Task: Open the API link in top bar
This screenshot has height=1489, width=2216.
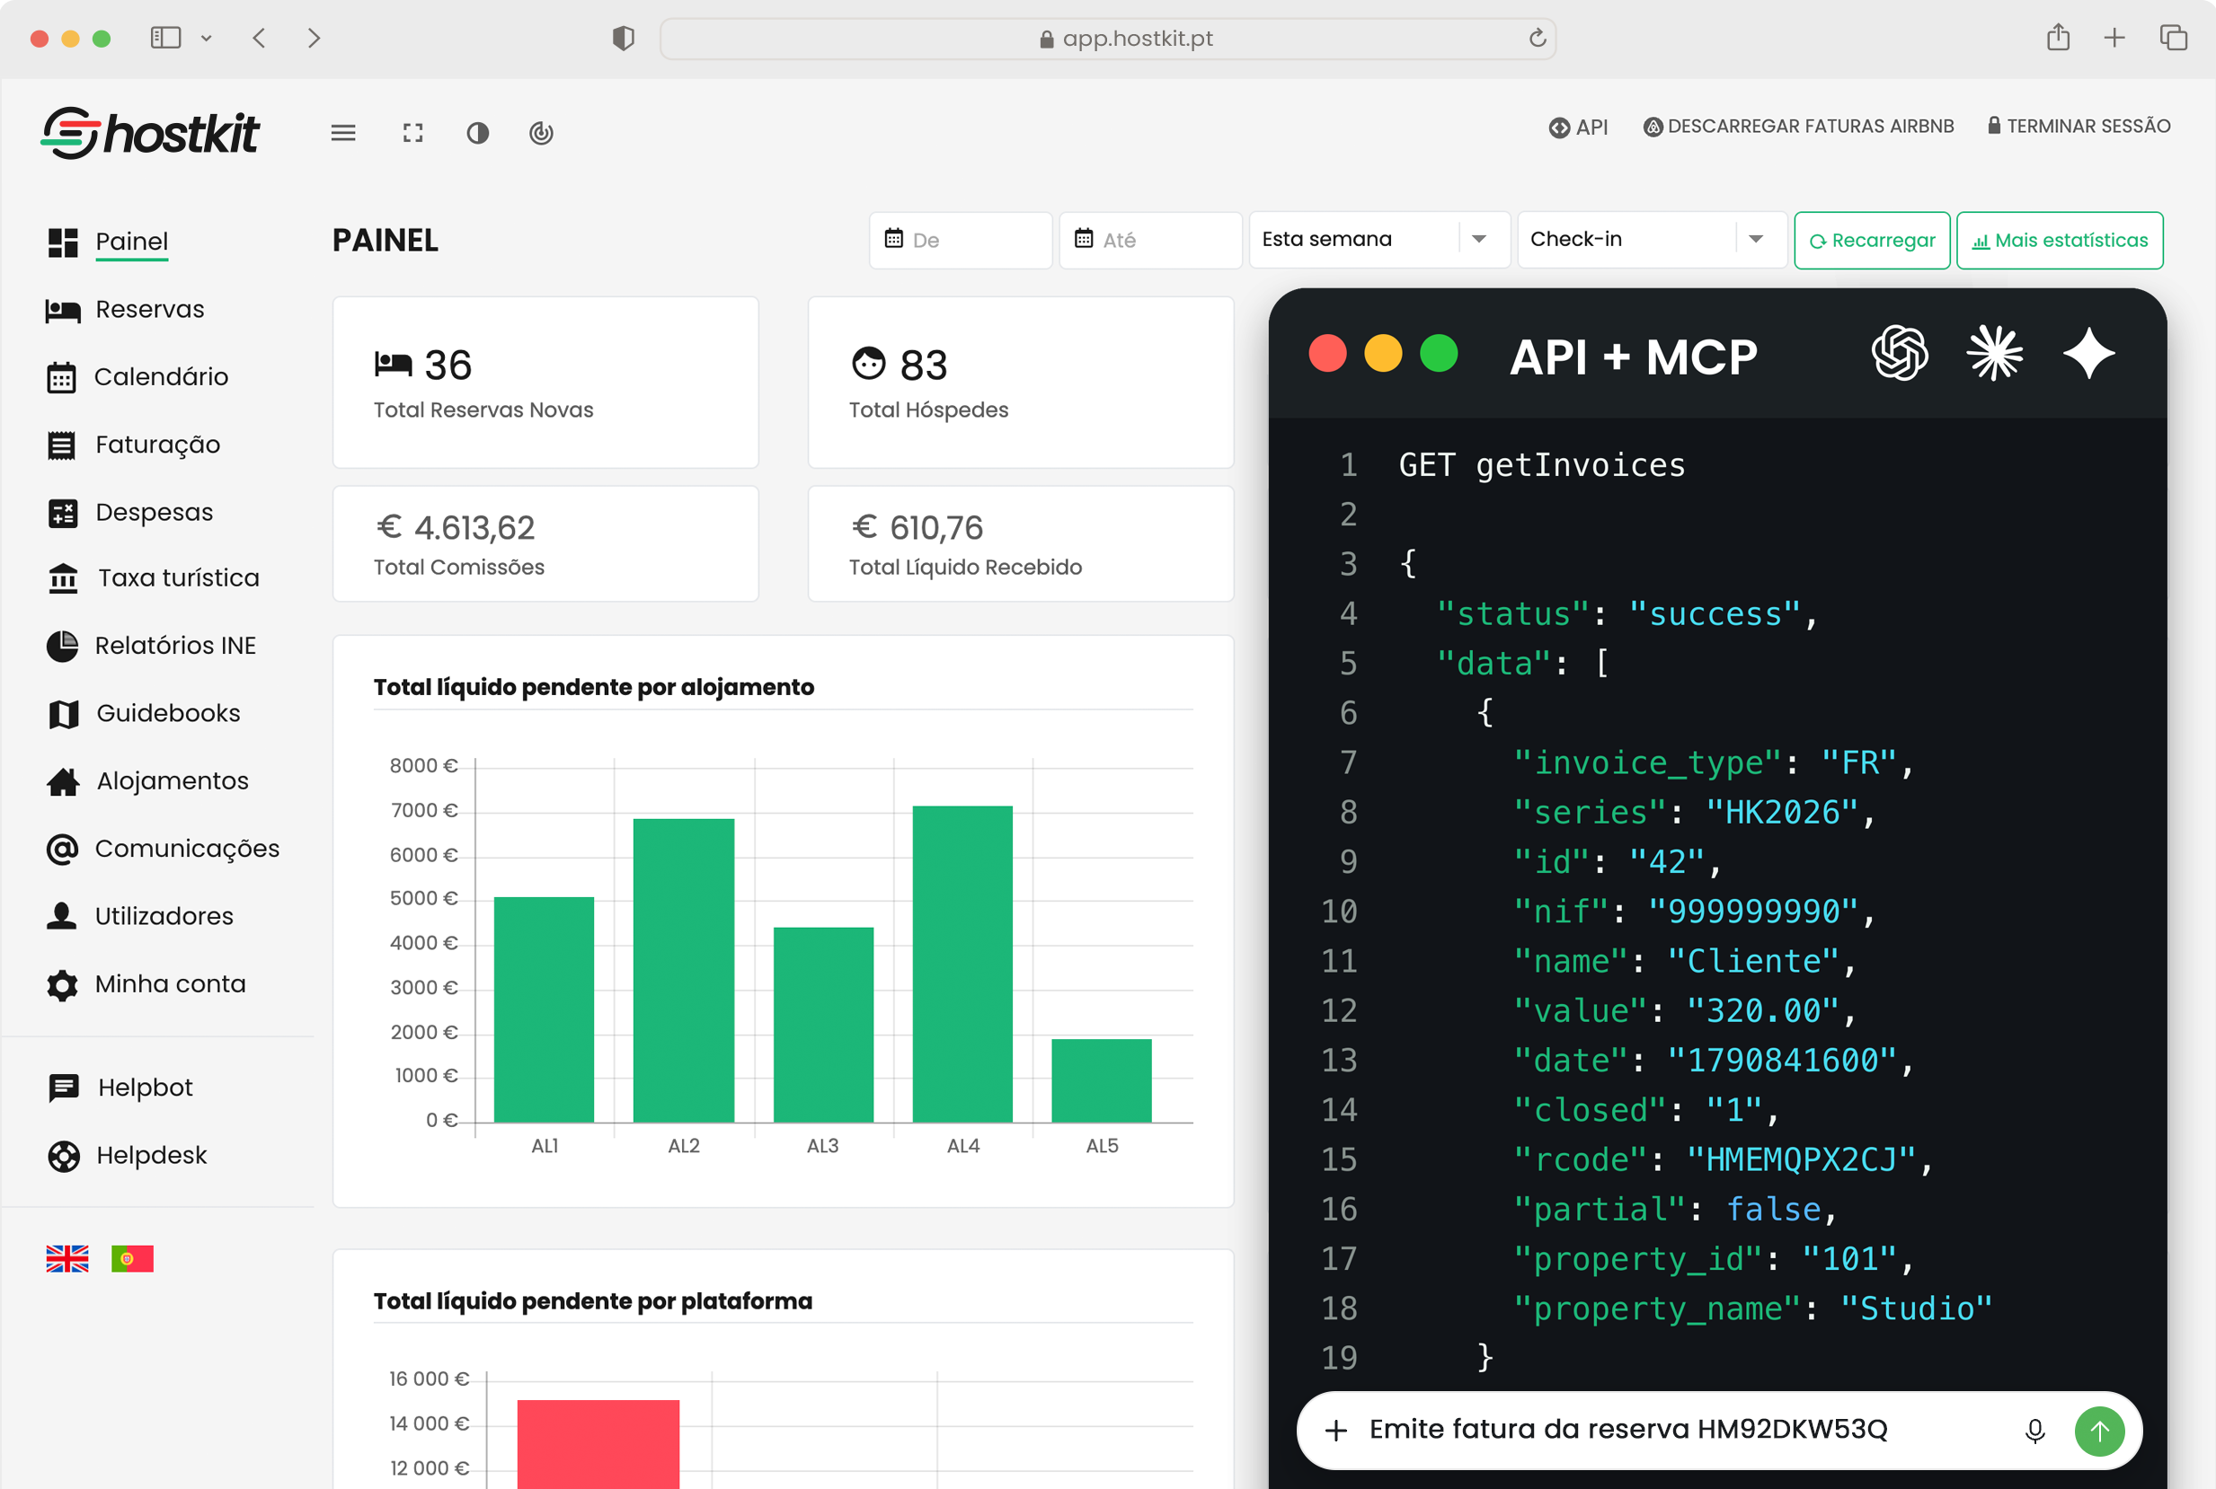Action: (x=1578, y=127)
